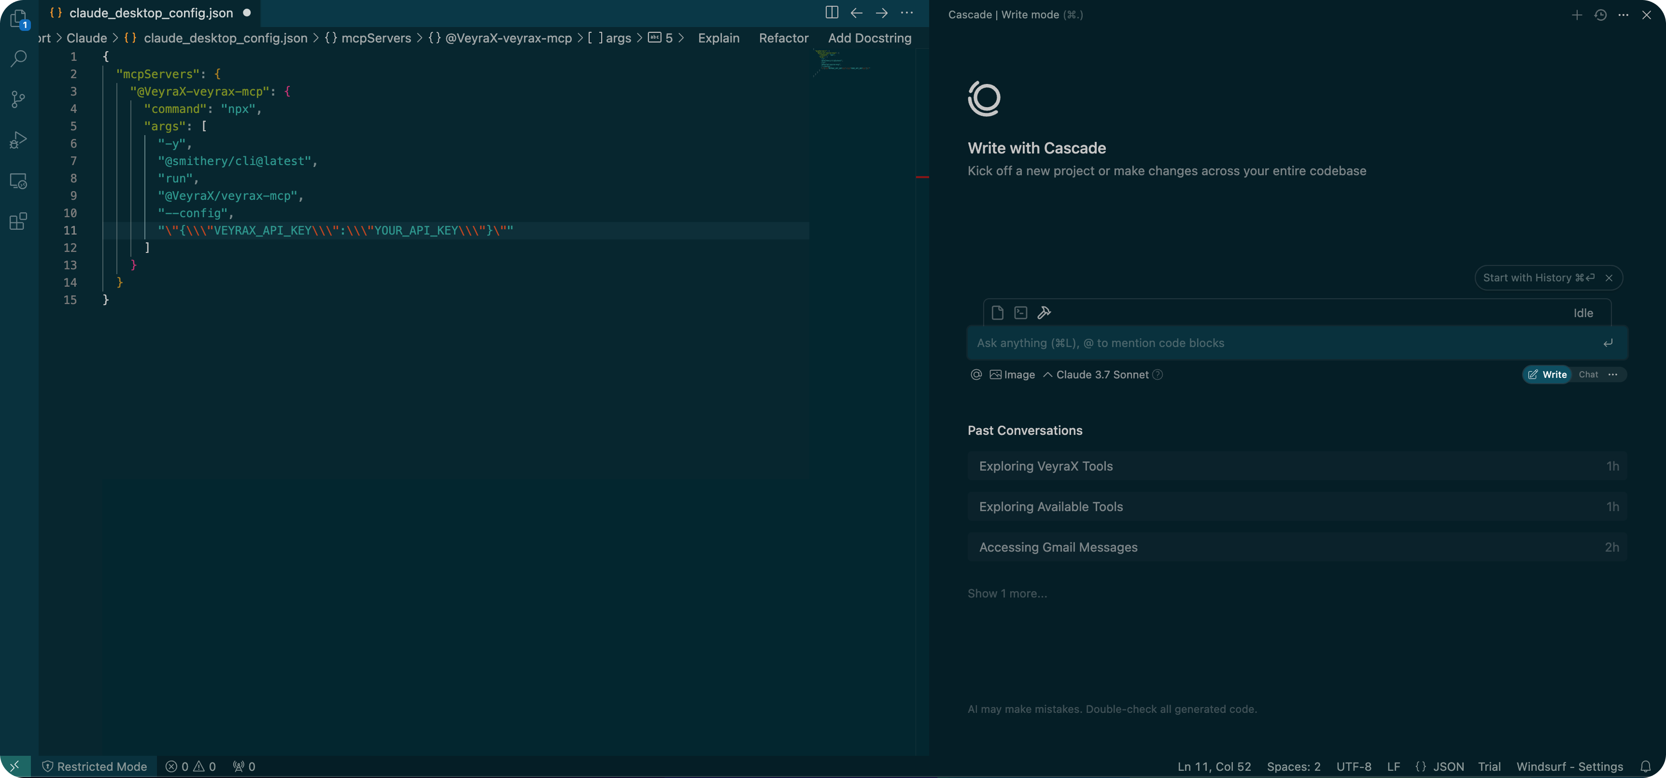
Task: Click Show 1 more conversations link
Action: coord(1007,593)
